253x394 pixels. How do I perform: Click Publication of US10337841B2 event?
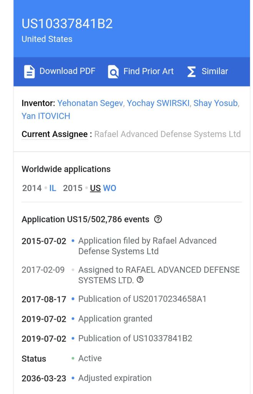point(135,339)
